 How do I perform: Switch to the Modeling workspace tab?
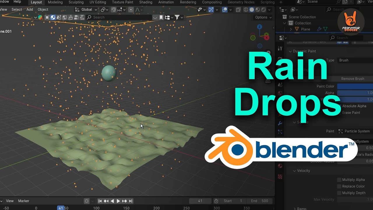point(55,2)
